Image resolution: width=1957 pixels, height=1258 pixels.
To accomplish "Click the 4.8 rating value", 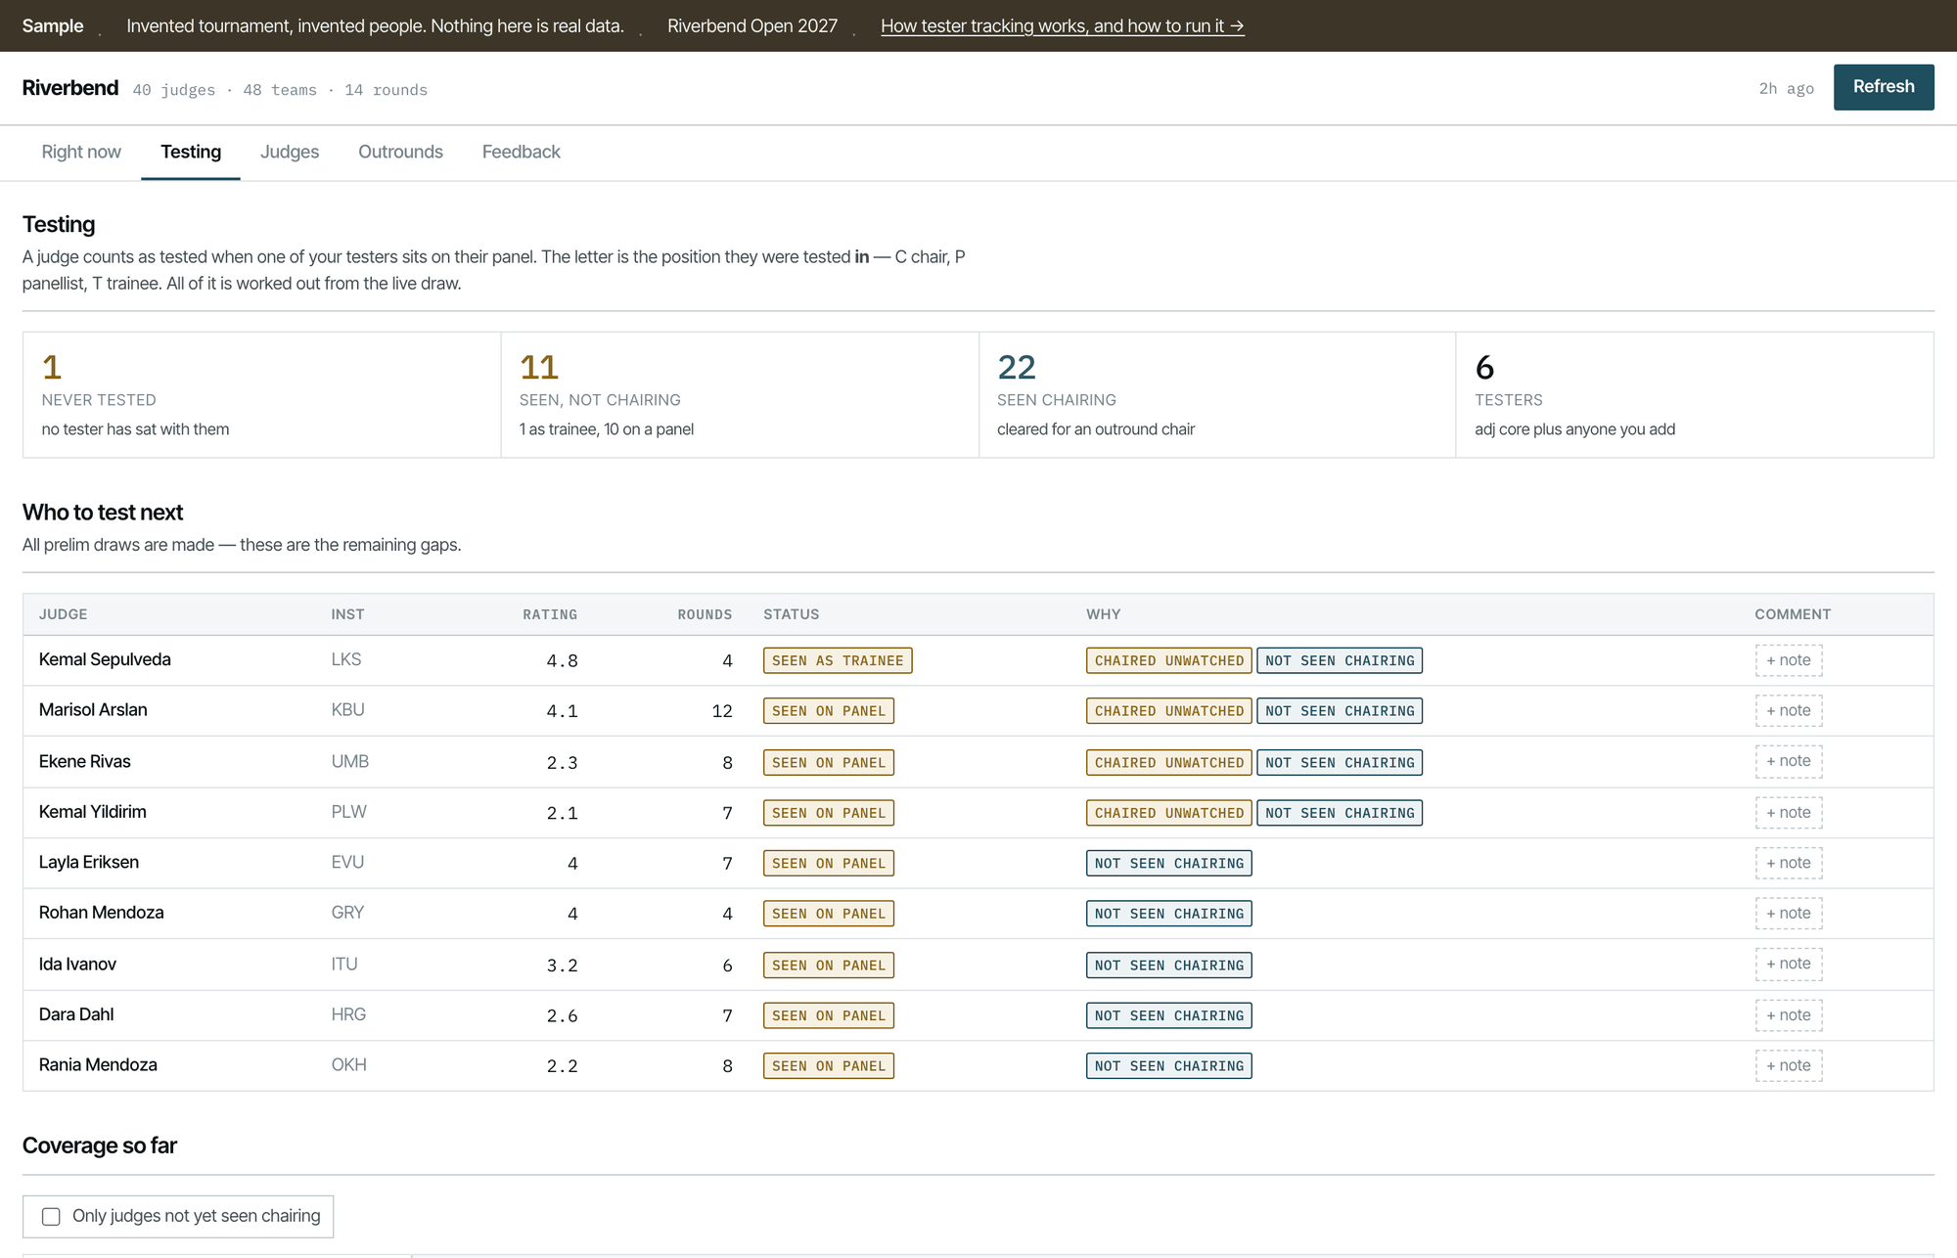I will click(562, 661).
